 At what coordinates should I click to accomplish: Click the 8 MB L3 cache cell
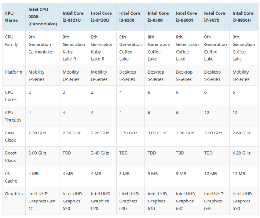(x=130, y=177)
